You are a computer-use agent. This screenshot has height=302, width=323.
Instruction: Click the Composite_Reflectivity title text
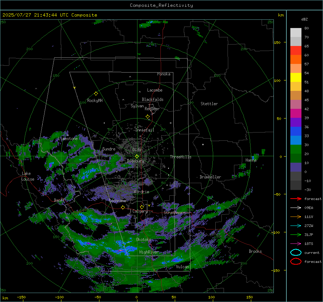coord(161,5)
